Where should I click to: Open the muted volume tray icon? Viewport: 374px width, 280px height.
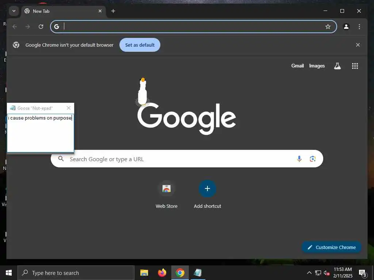pos(327,273)
